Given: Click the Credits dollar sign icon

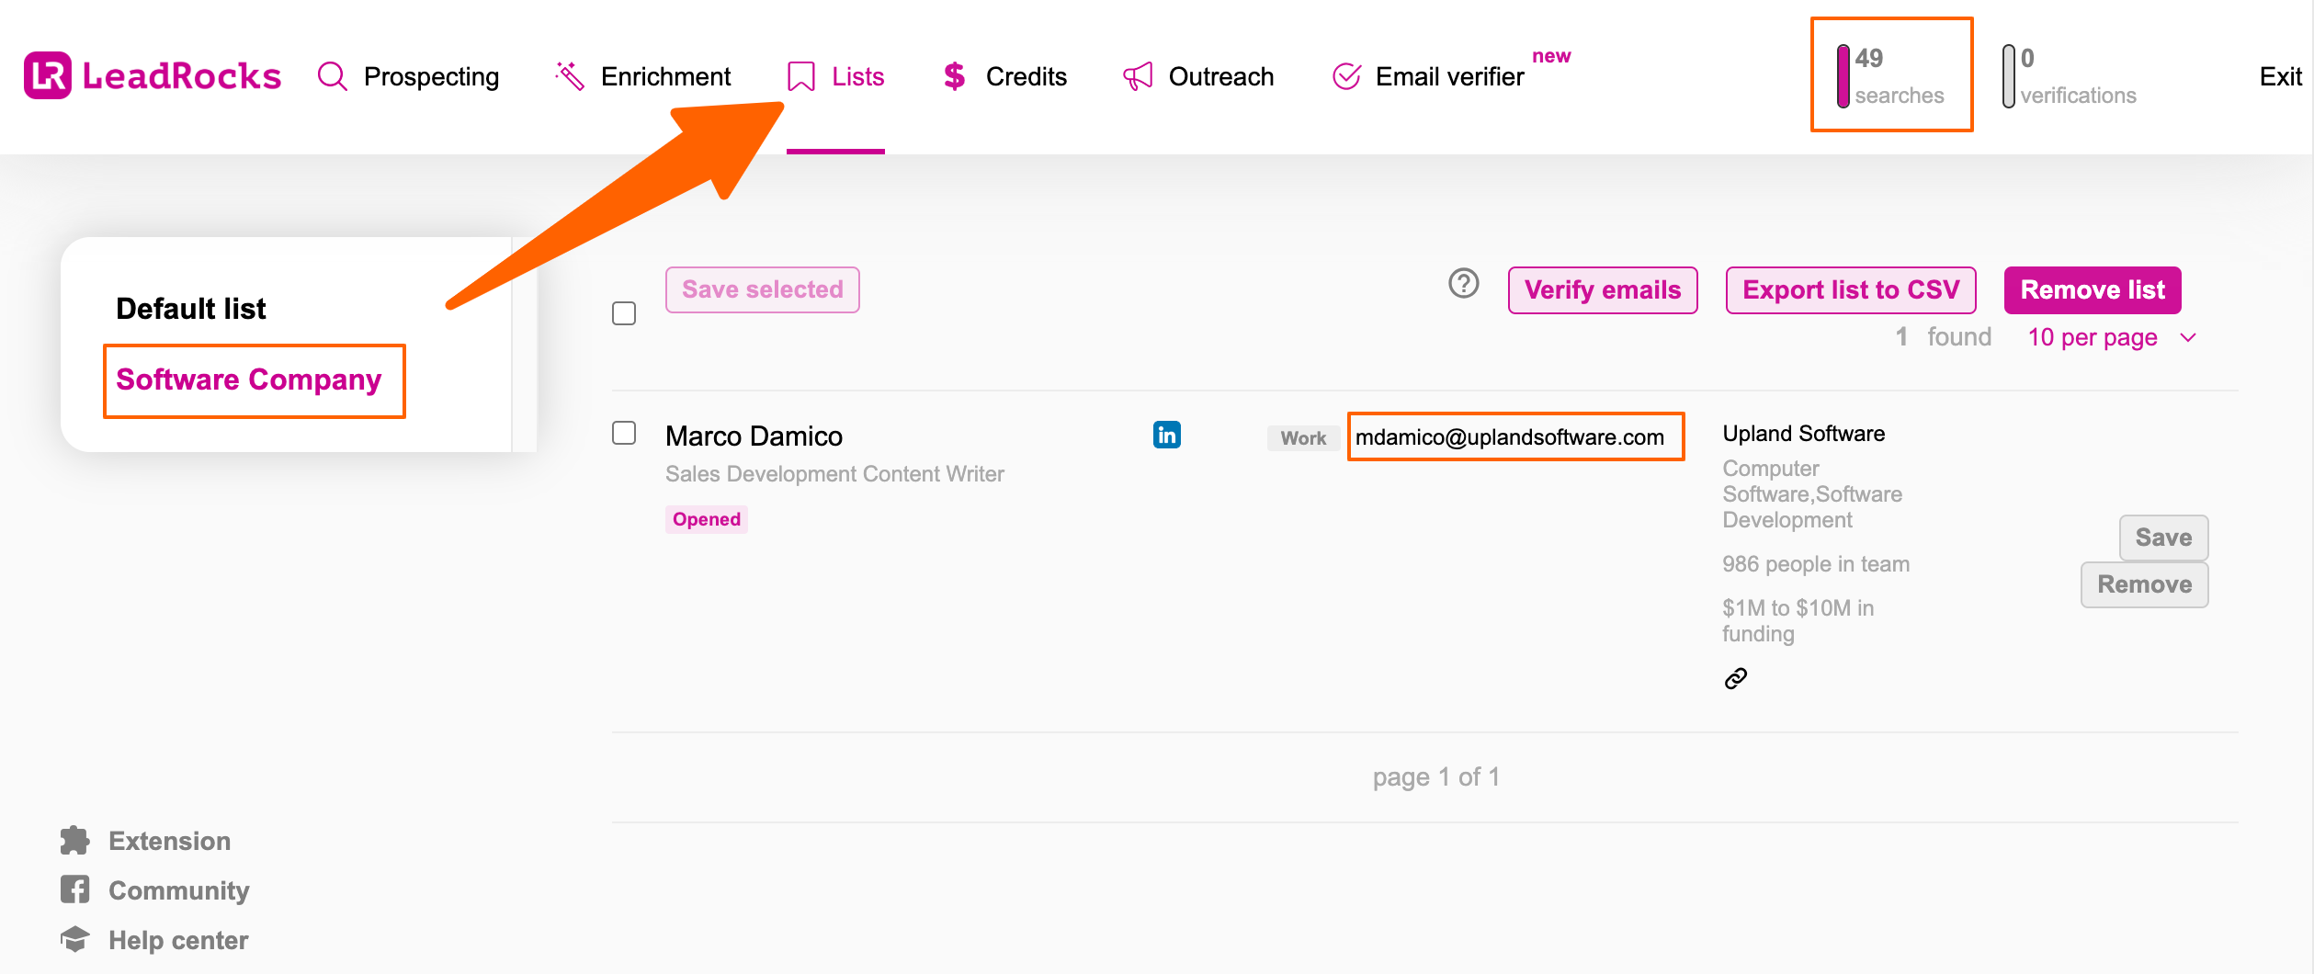Looking at the screenshot, I should click(x=955, y=76).
